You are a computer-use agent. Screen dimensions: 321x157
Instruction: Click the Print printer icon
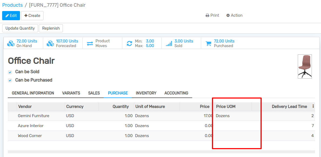coord(207,15)
